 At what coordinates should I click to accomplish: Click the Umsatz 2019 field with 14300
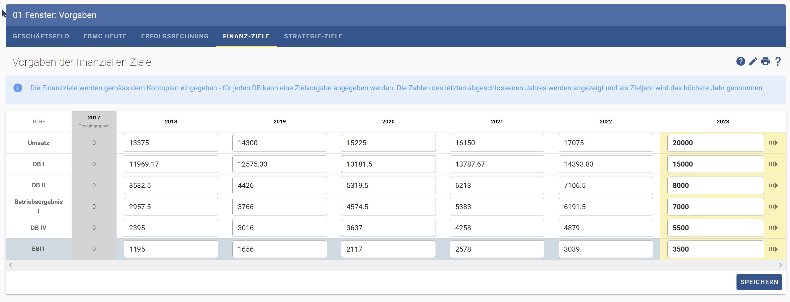[279, 143]
